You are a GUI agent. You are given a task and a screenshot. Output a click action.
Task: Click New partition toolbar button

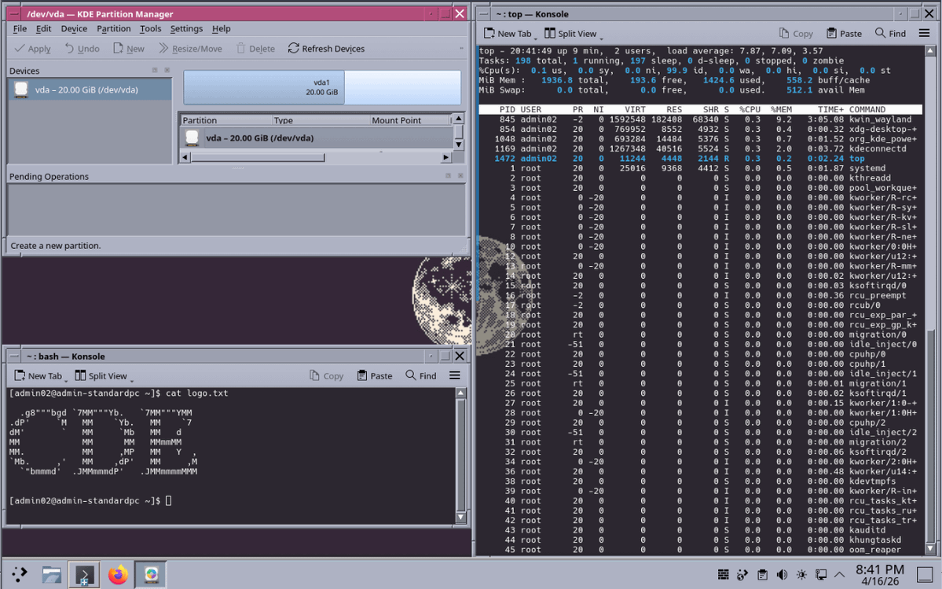(x=129, y=49)
